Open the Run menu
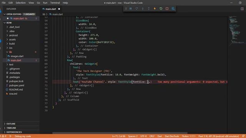Screen dimensions: 246x138 pos(45,3)
